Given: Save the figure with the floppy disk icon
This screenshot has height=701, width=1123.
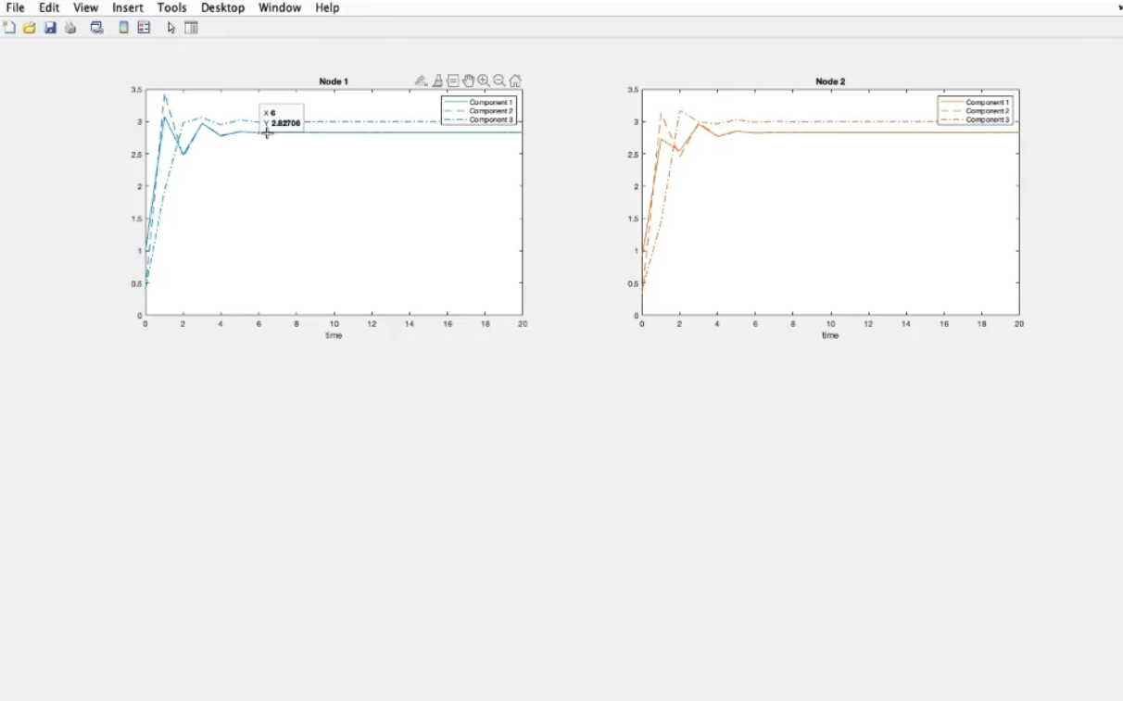Looking at the screenshot, I should pyautogui.click(x=50, y=28).
